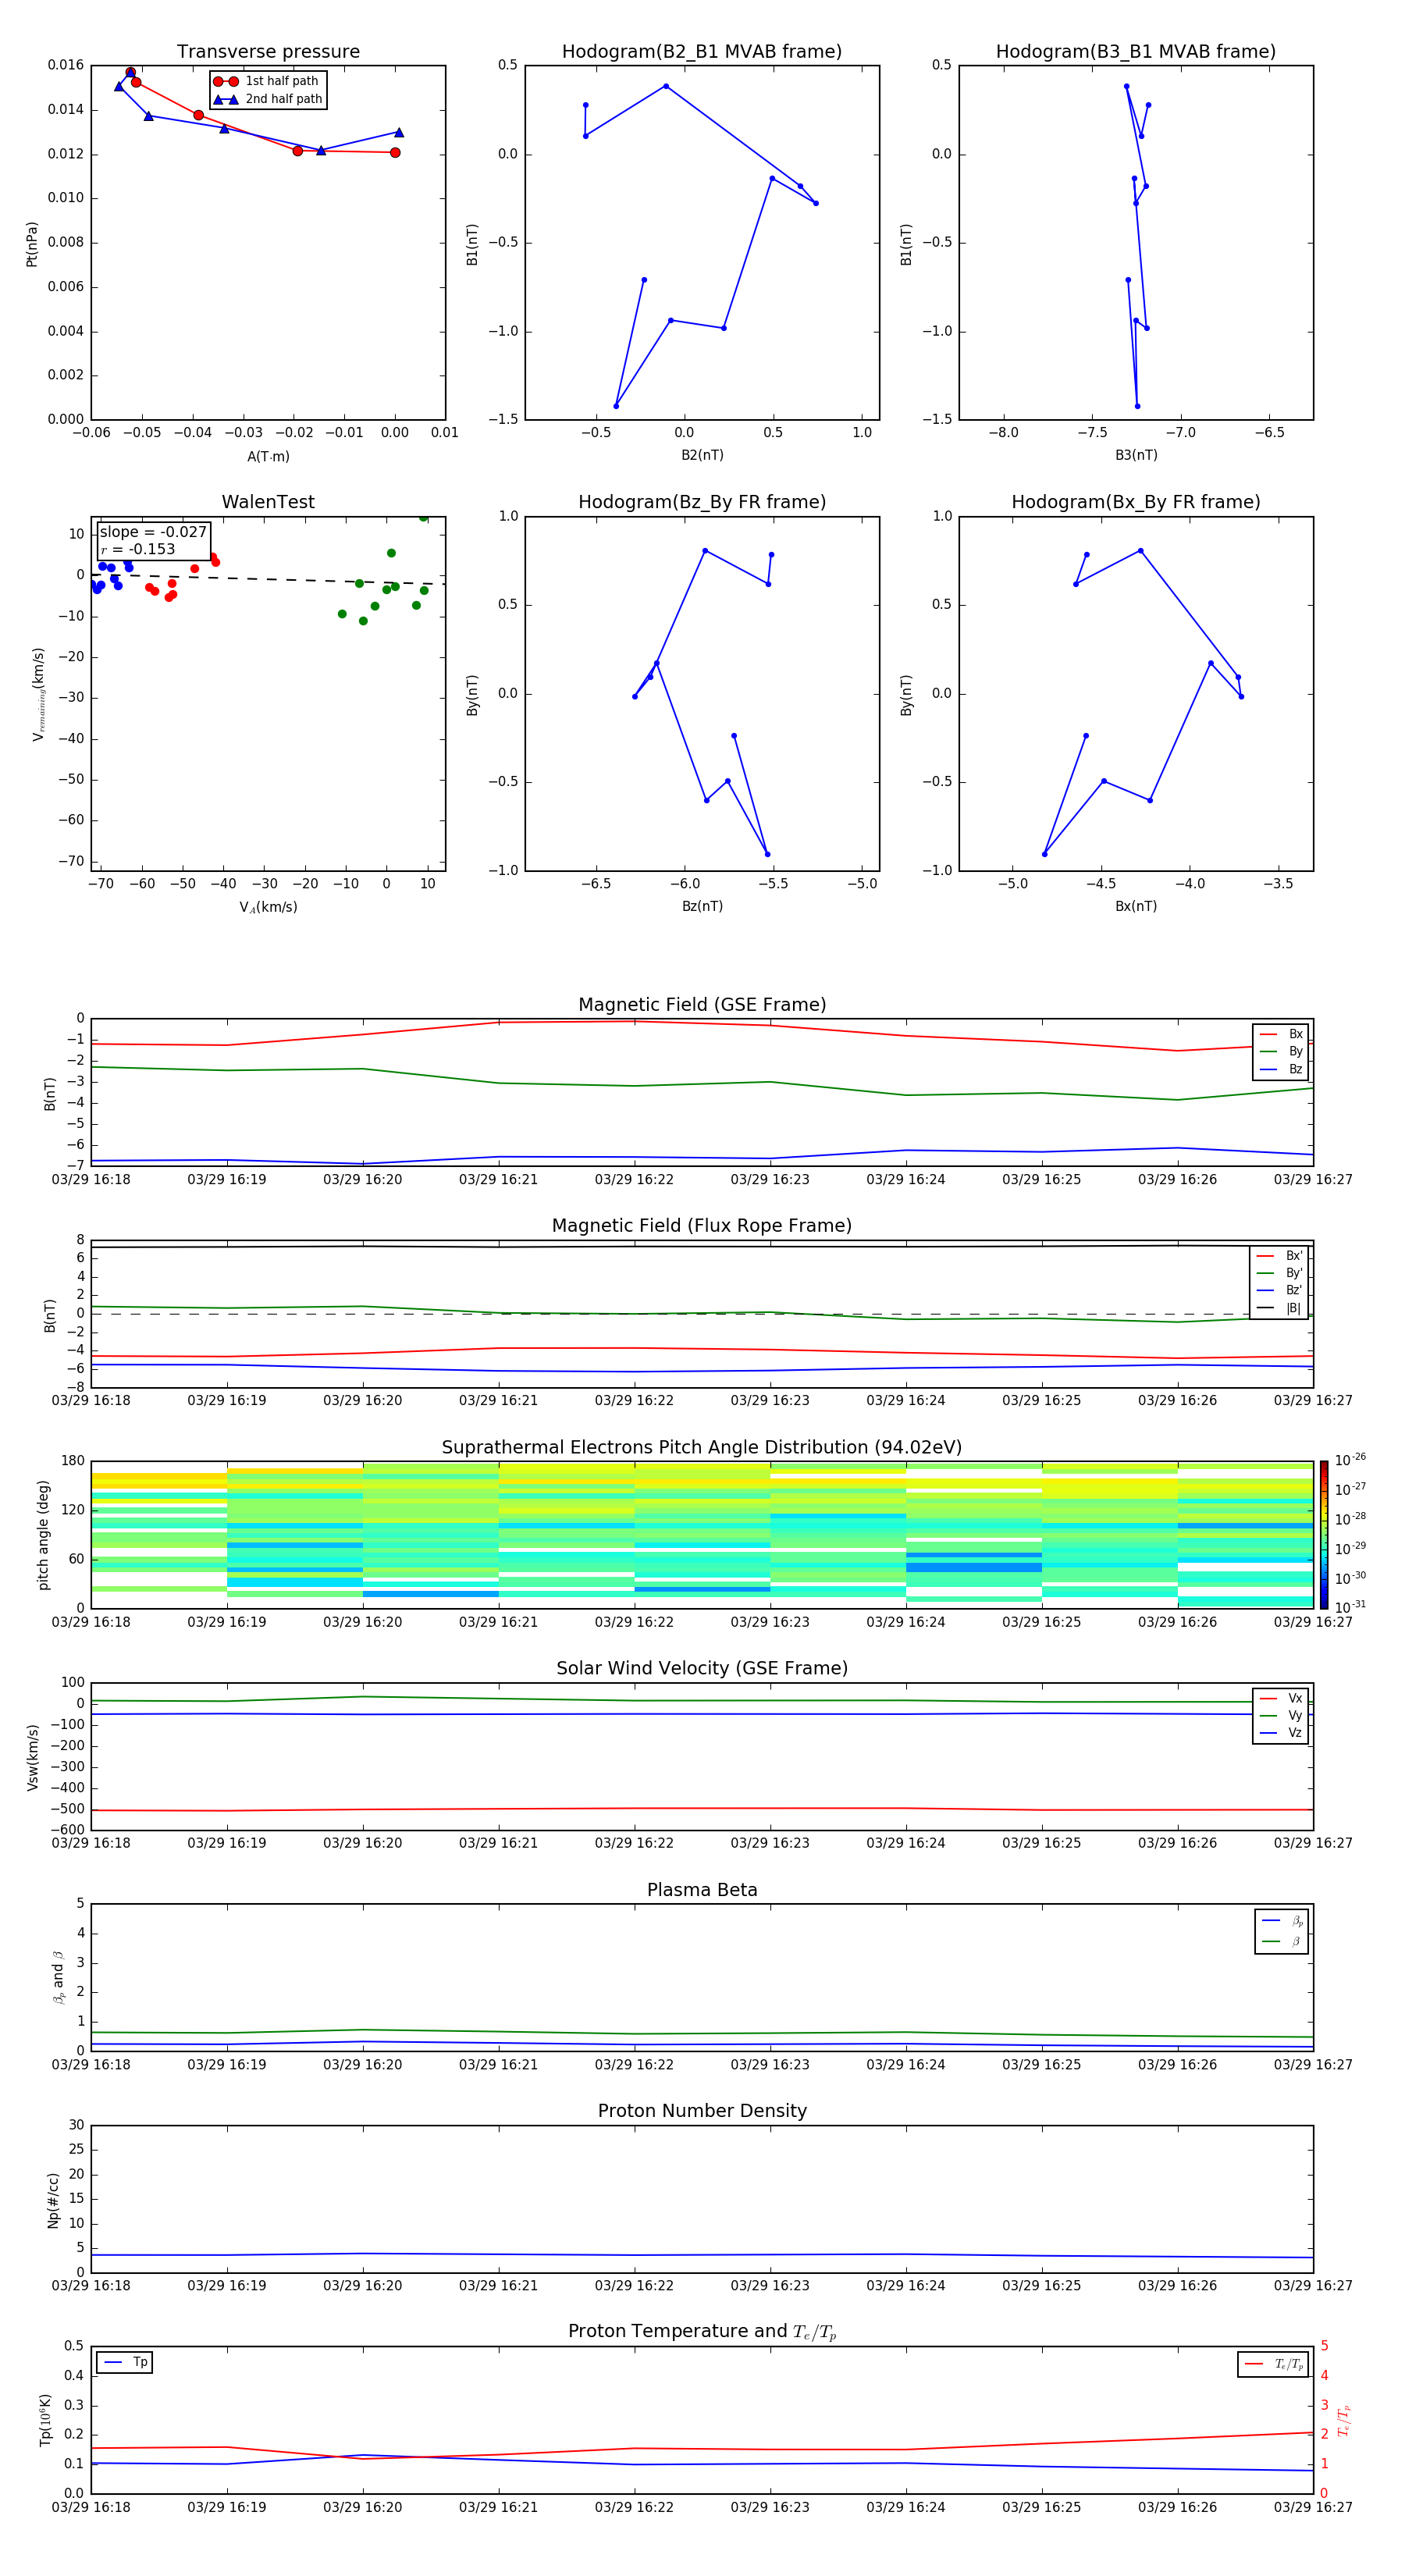Select the "slope = -0.027" annotation
Image resolution: width=1405 pixels, height=2576 pixels.
(153, 532)
